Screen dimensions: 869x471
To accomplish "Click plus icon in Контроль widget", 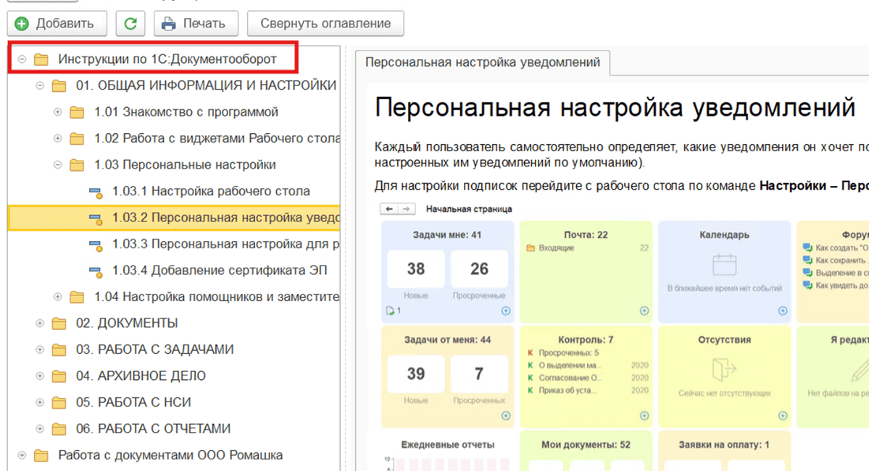I will click(644, 416).
